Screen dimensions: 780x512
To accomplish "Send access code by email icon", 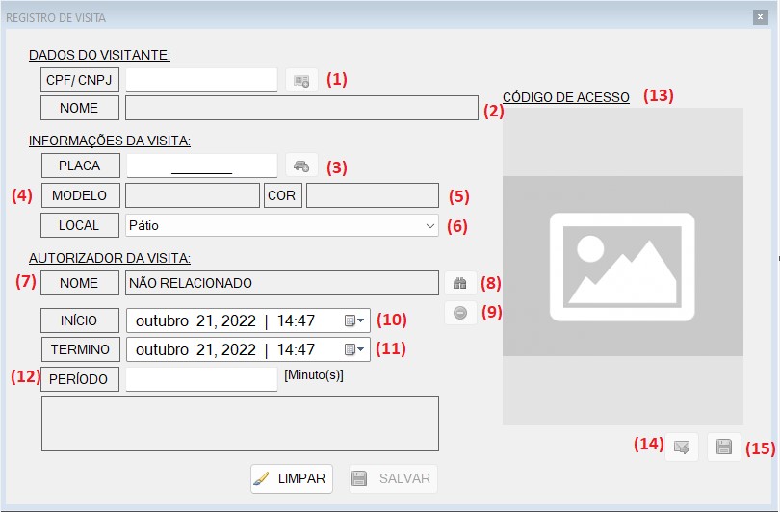I will pos(682,447).
